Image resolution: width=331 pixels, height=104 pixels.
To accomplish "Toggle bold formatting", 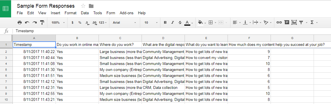I will pyautogui.click(x=165, y=23).
